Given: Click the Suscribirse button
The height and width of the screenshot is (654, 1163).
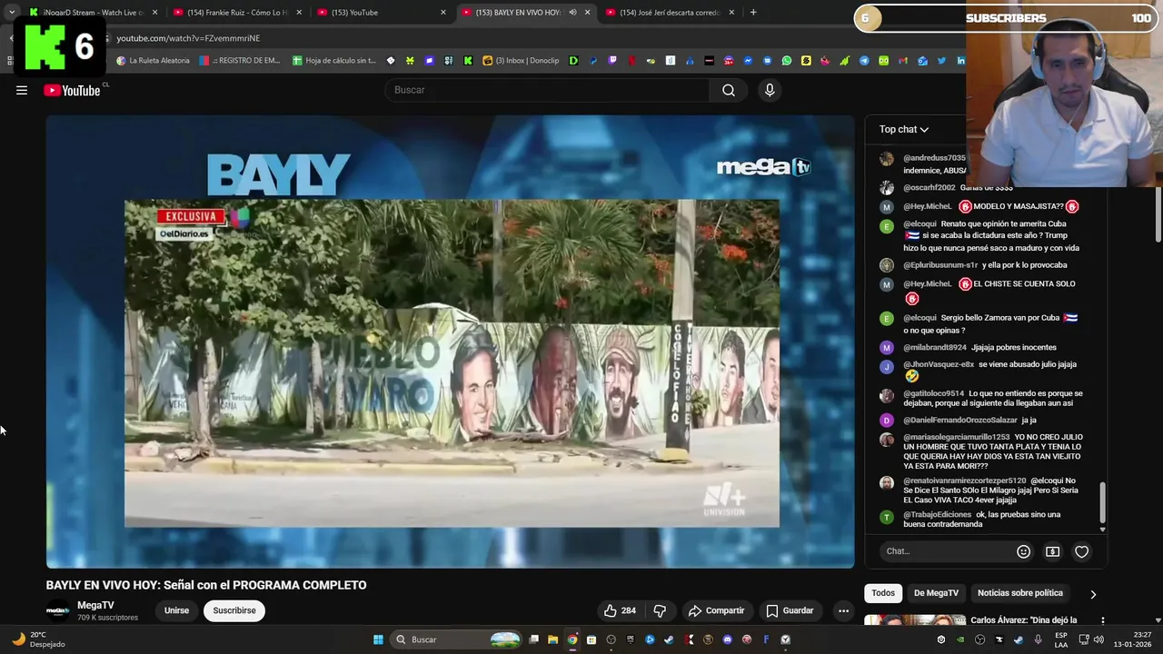Looking at the screenshot, I should (x=234, y=610).
